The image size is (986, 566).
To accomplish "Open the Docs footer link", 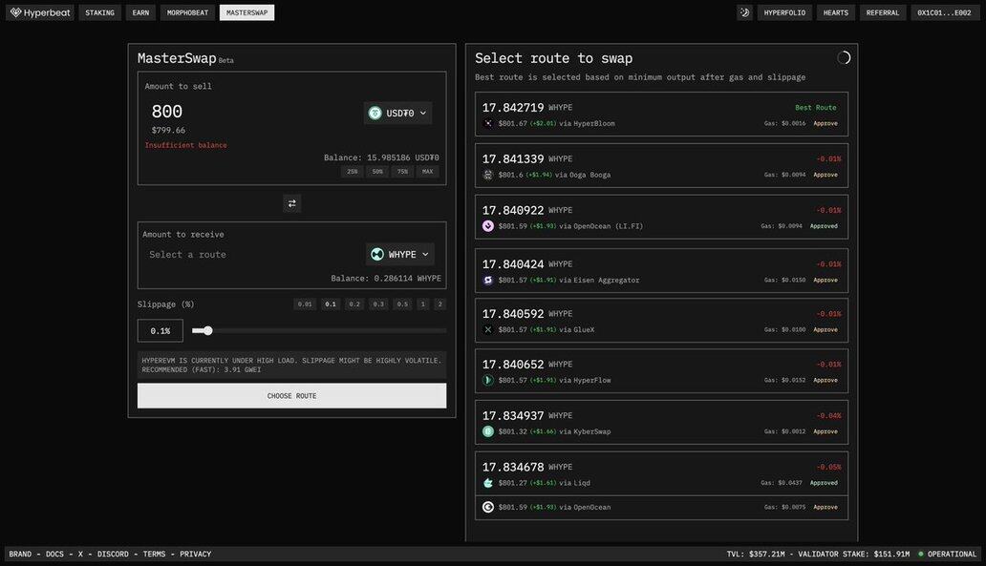I will 54,554.
